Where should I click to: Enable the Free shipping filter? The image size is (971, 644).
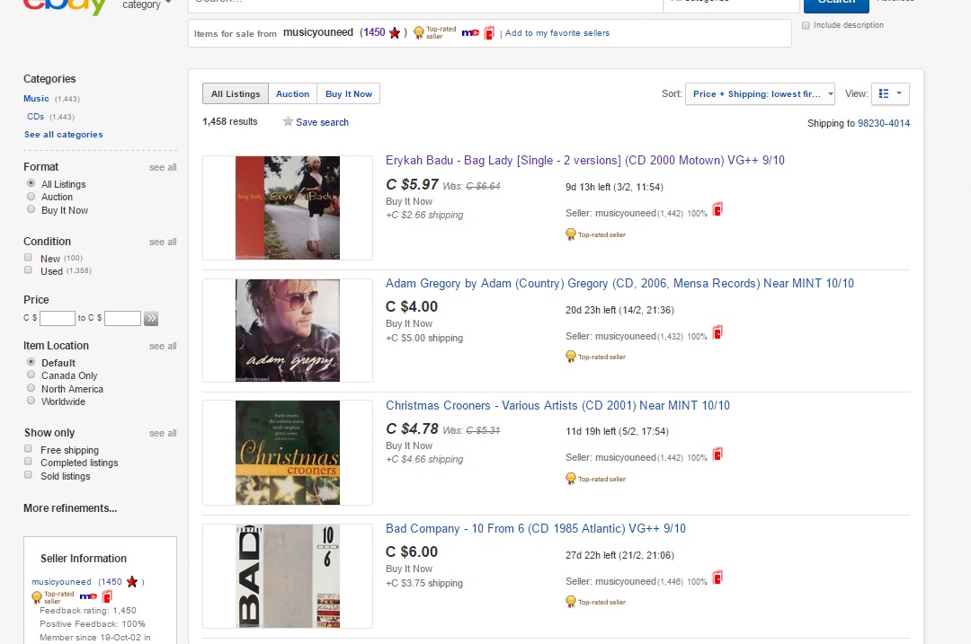[28, 448]
